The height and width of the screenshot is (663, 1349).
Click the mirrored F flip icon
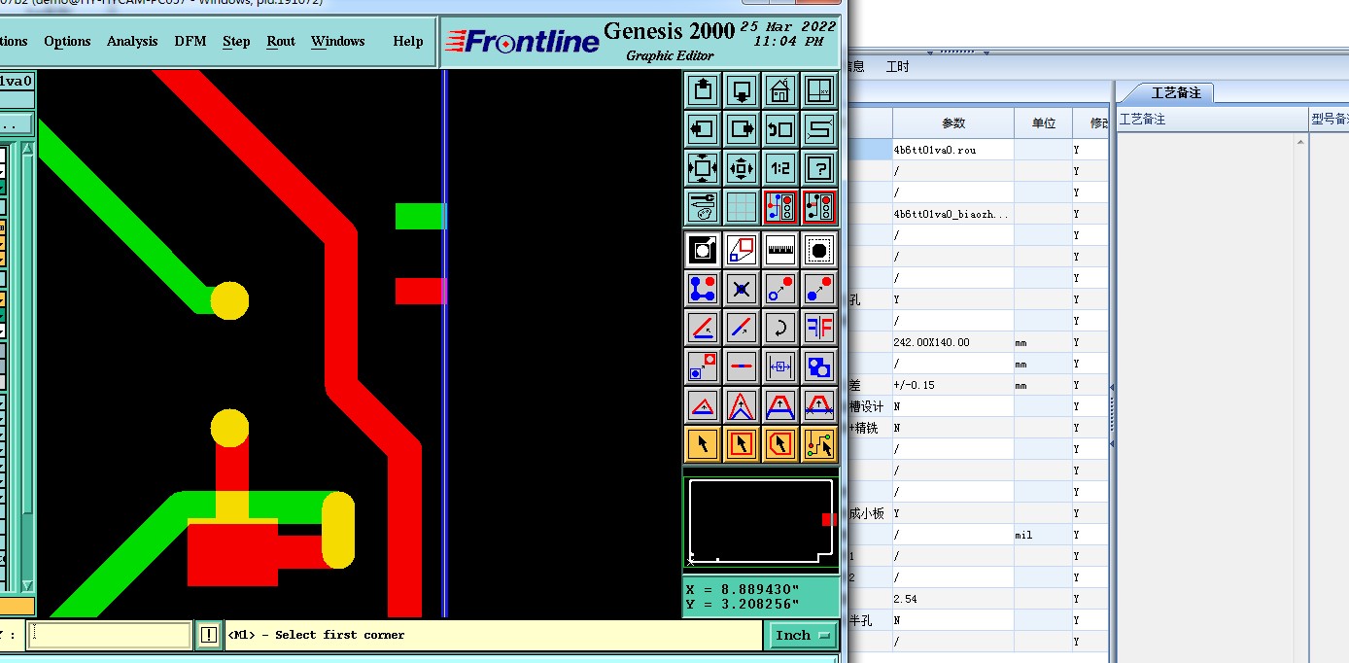pos(819,328)
